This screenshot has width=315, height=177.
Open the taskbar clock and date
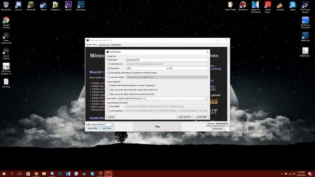(x=301, y=174)
